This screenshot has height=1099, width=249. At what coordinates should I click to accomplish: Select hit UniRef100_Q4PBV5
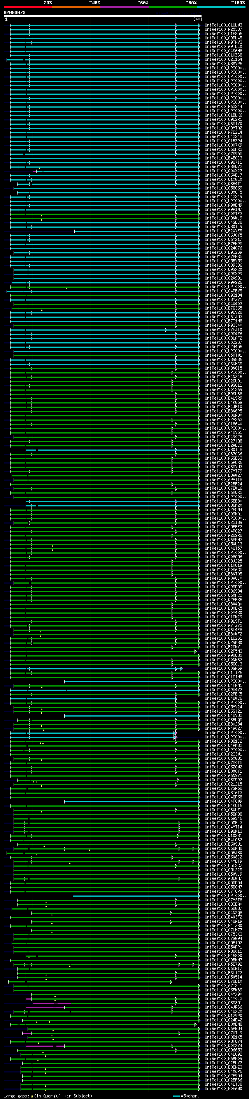click(223, 291)
